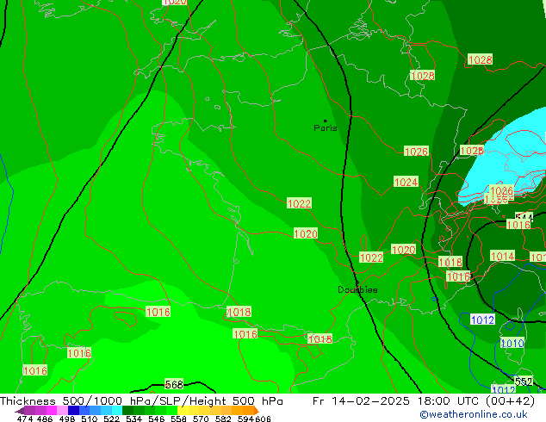Click the map title 'Thickness 500/1000 hPa/SLP/Height 500 hPa'

141,401
